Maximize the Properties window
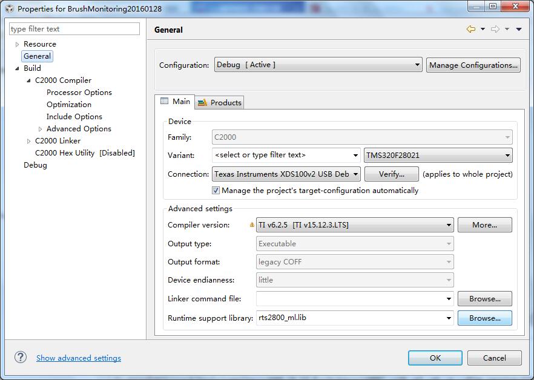The width and height of the screenshot is (534, 380). click(x=492, y=6)
